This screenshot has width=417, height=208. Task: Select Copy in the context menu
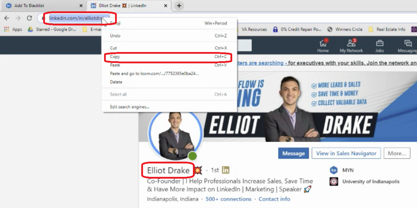pyautogui.click(x=170, y=57)
